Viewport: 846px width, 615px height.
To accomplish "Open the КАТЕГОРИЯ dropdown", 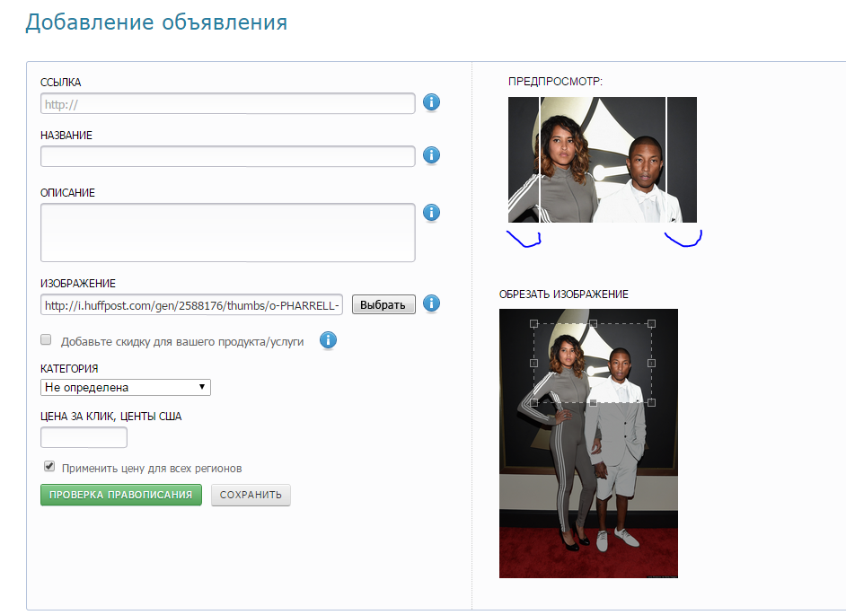I will point(125,387).
